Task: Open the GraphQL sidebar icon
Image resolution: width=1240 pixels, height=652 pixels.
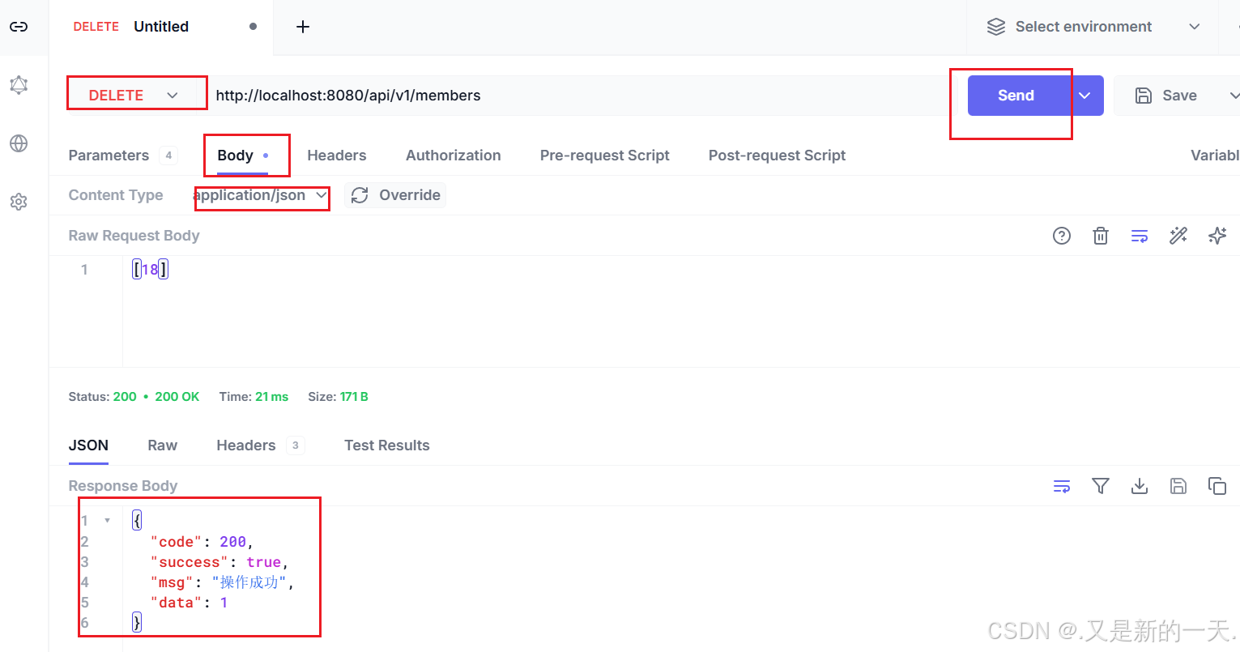Action: tap(19, 85)
